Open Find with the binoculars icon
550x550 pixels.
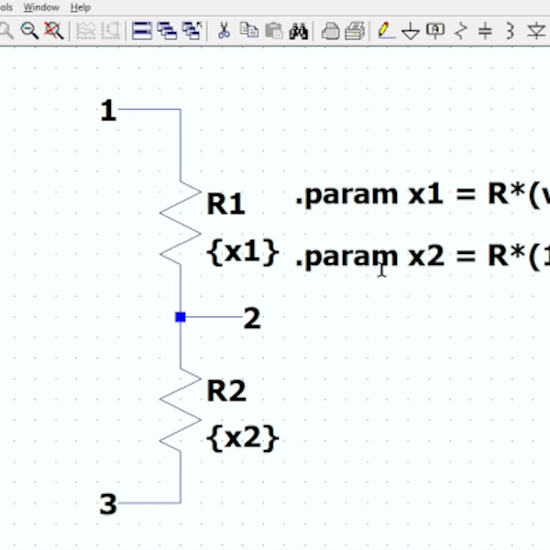coord(298,31)
